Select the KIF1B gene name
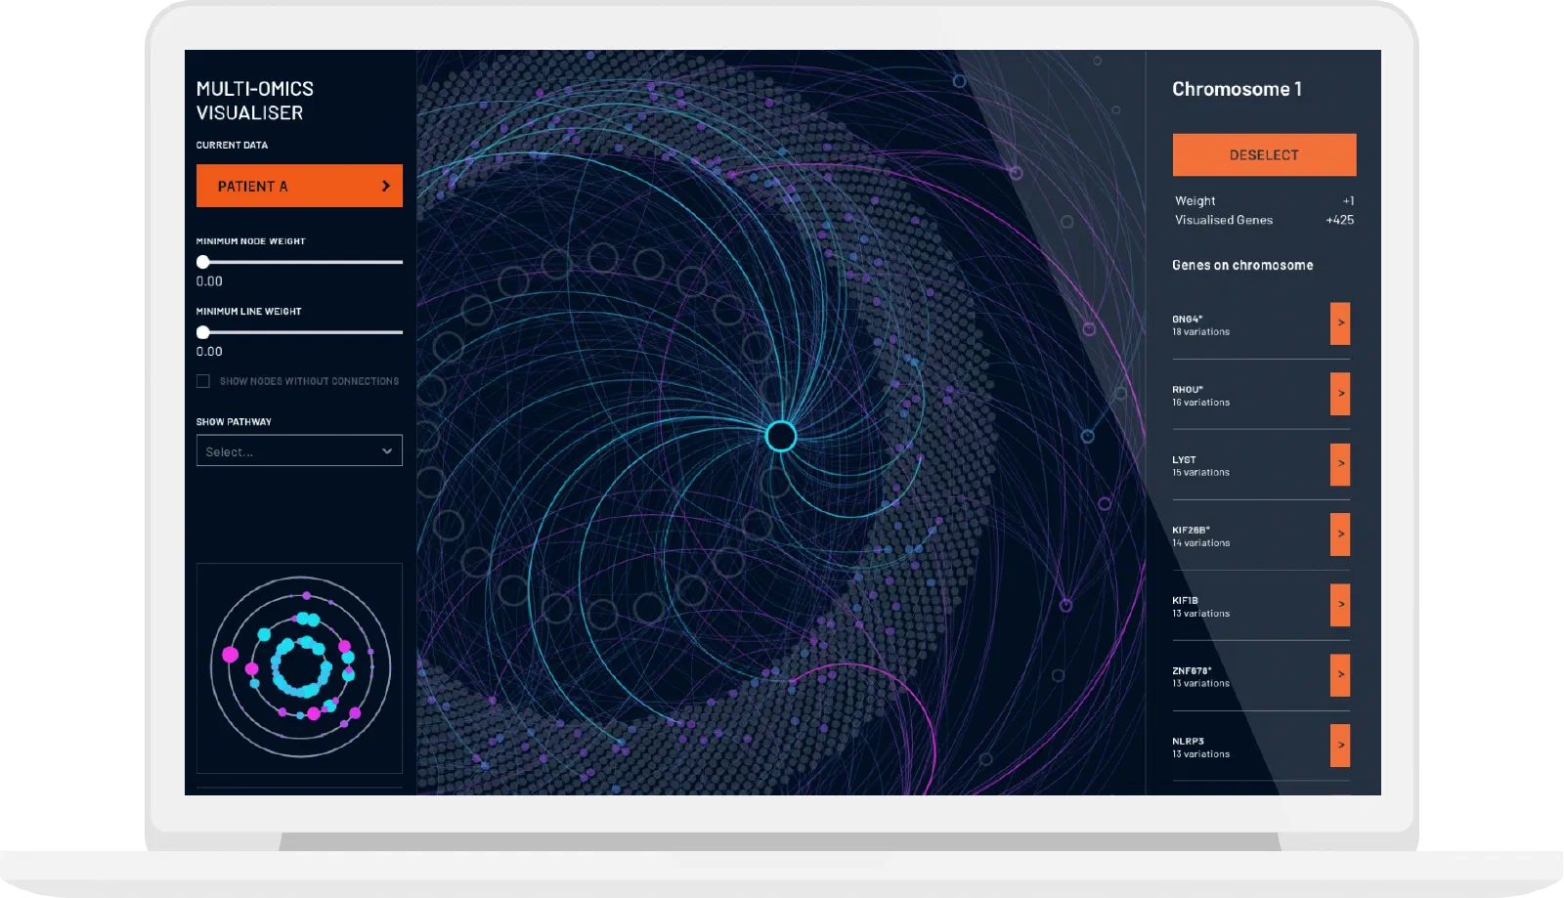This screenshot has height=898, width=1564. [x=1185, y=601]
